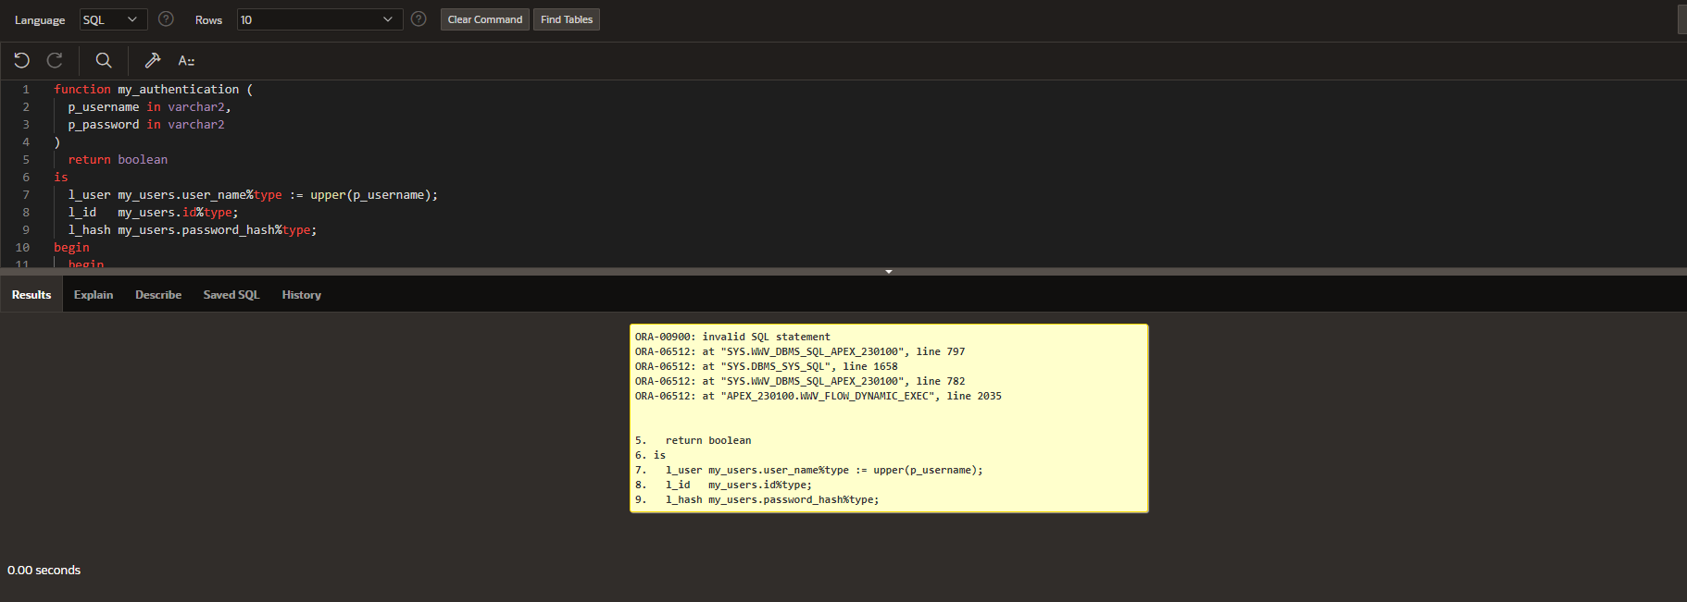Screen dimensions: 1687x602
Task: Click the Find Tables button
Action: point(567,19)
